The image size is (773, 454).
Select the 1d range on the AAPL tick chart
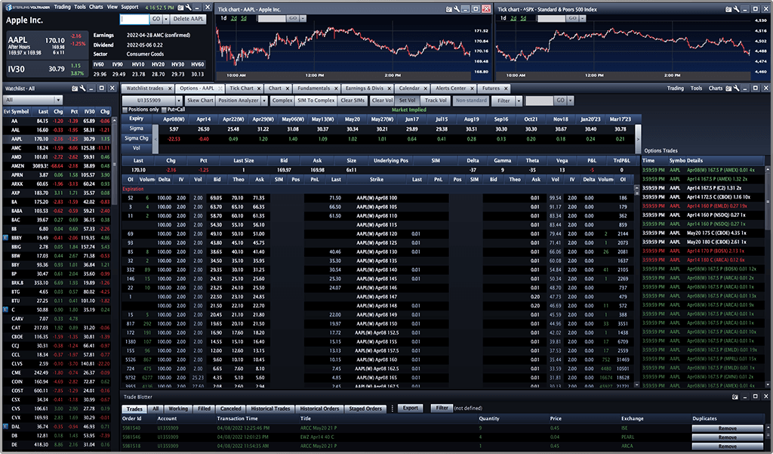tap(223, 18)
